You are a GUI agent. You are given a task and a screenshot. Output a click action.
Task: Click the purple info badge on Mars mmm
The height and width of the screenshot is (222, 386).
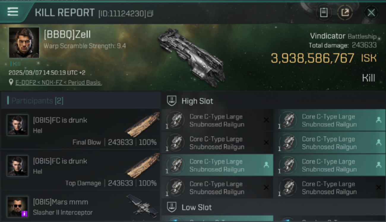pos(25,213)
